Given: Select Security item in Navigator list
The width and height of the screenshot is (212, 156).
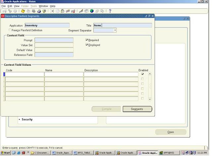Looking at the screenshot, I should point(27,119).
